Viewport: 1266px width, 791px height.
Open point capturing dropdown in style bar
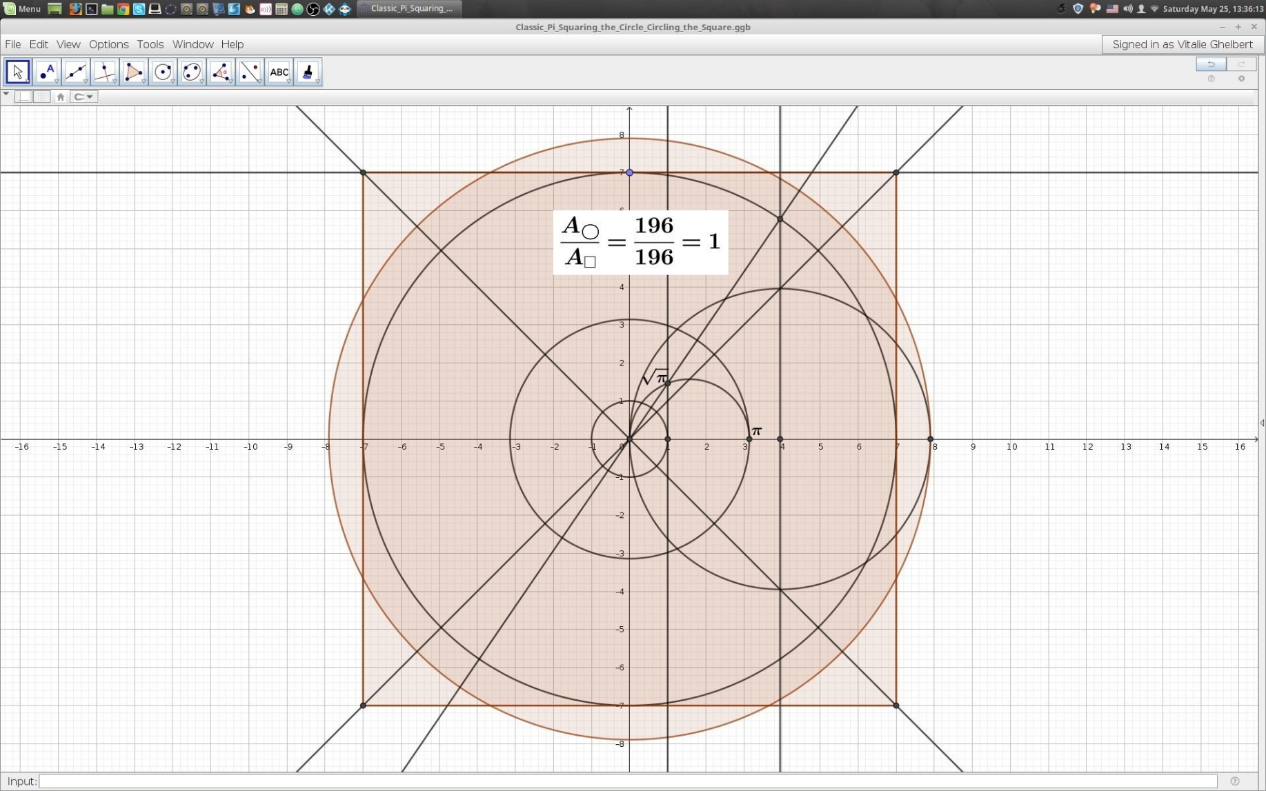(x=84, y=97)
